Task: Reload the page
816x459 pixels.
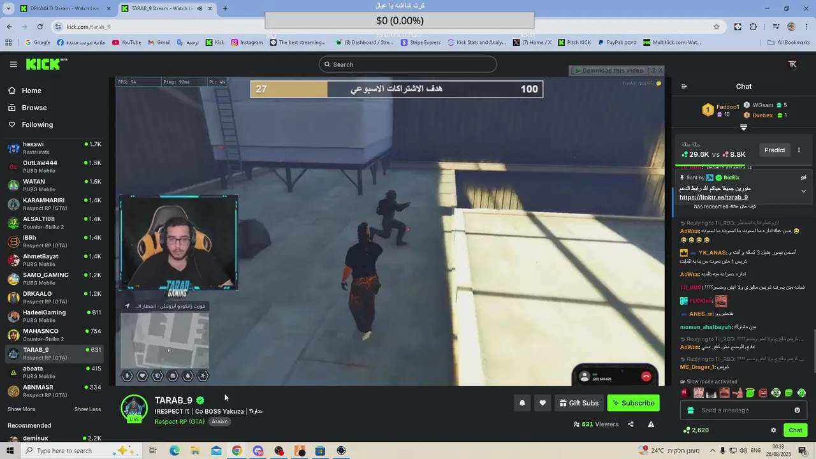Action: [x=40, y=27]
